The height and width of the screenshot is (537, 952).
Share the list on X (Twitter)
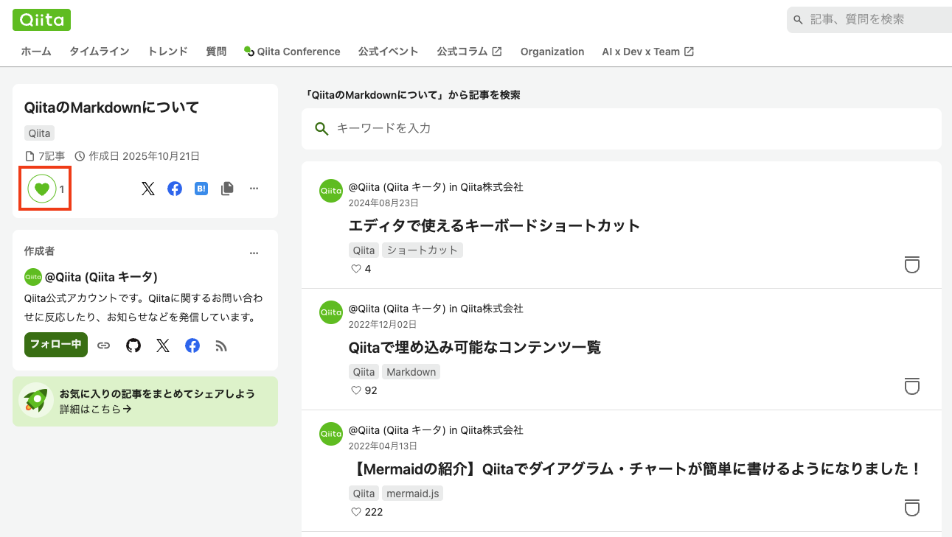(148, 189)
